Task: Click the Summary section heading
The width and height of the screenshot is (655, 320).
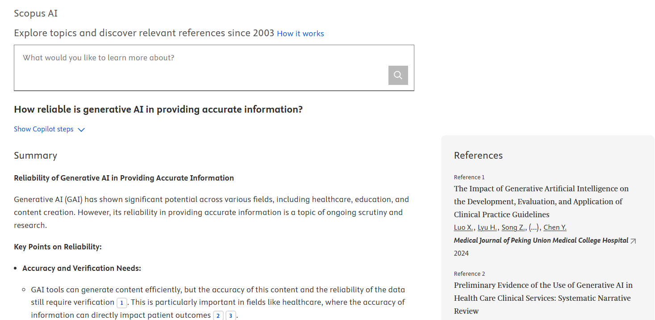Action: pyautogui.click(x=35, y=156)
